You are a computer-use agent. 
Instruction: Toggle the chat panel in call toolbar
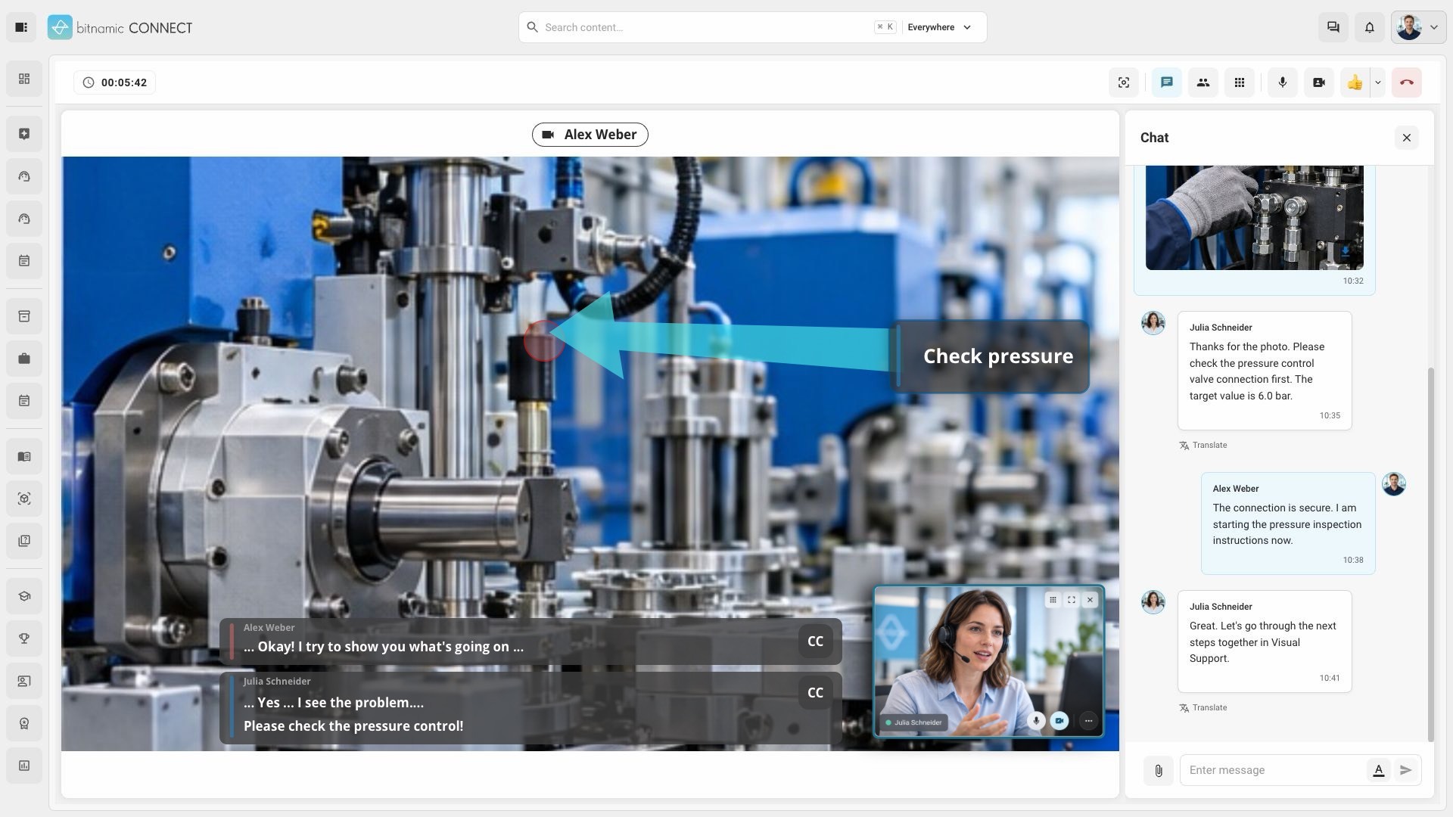(1167, 82)
